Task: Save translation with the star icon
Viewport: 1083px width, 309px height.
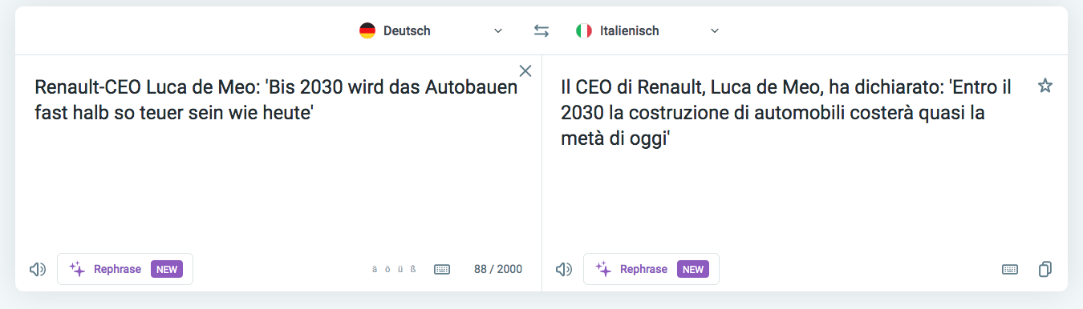Action: (1044, 86)
